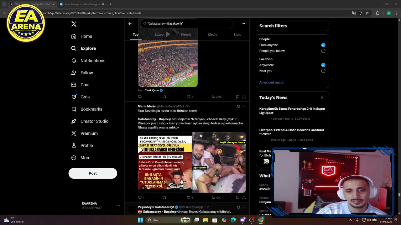Reply to the Cenk Çınar video post

click(x=140, y=97)
